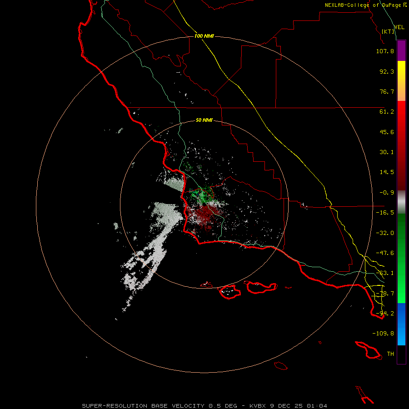Select the 61.2 scale value
The image size is (409, 409).
(x=387, y=112)
